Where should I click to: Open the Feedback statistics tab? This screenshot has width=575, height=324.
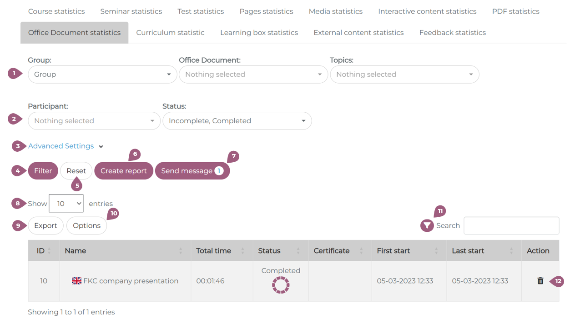click(452, 33)
